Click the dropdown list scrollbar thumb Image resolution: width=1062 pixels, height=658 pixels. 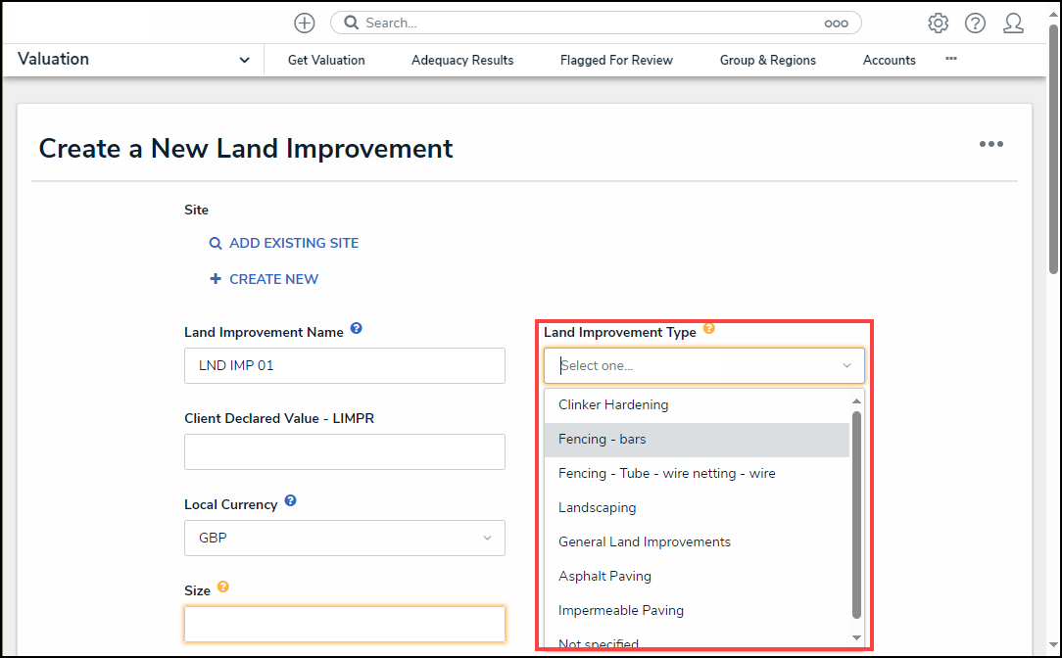pos(856,514)
